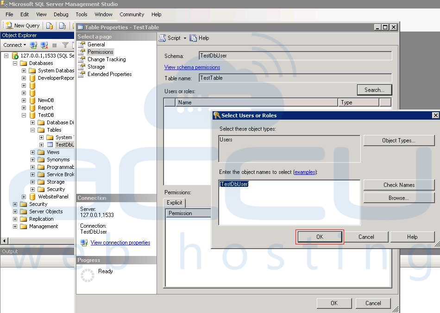Collapse the TestDB database node
Image resolution: width=440 pixels, height=313 pixels.
click(x=24, y=115)
